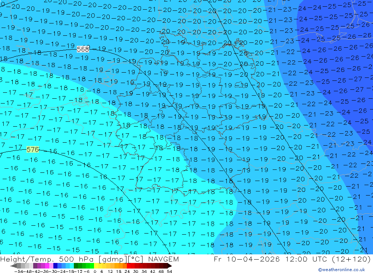This screenshot has width=373, height=273.
Task: Click the "Fr" weekday text
Action: 218,259
